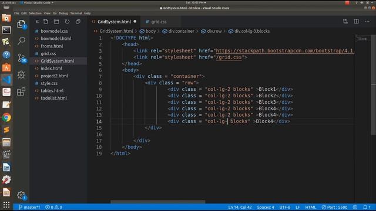Open project2.html in explorer
Viewport: 376px width, 211px height.
(58, 76)
